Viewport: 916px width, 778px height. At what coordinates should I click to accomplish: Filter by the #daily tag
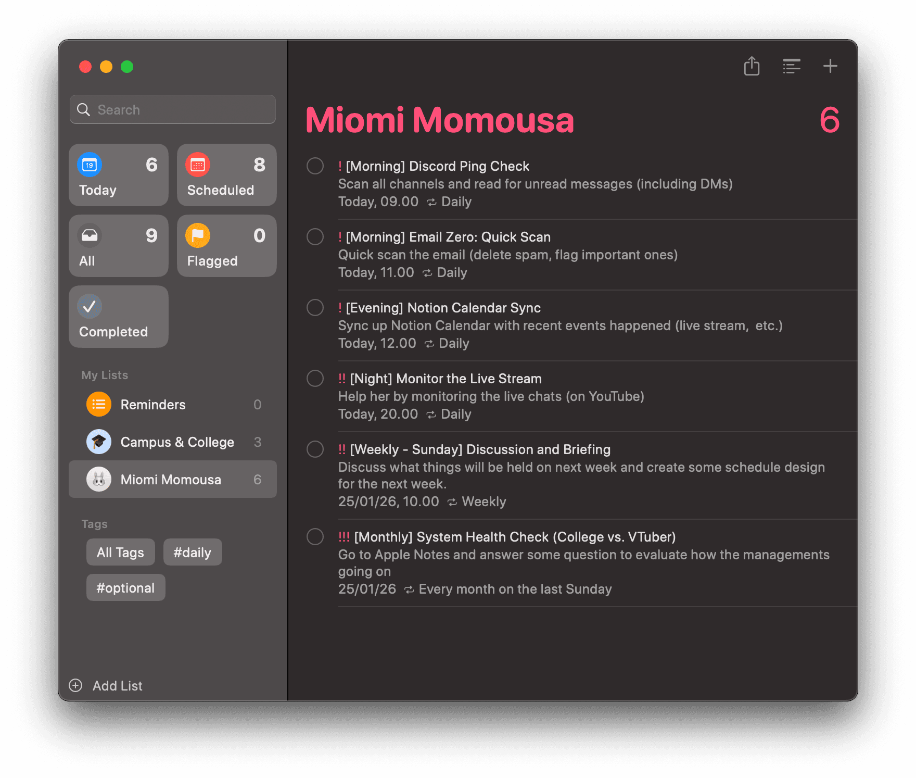click(x=193, y=552)
